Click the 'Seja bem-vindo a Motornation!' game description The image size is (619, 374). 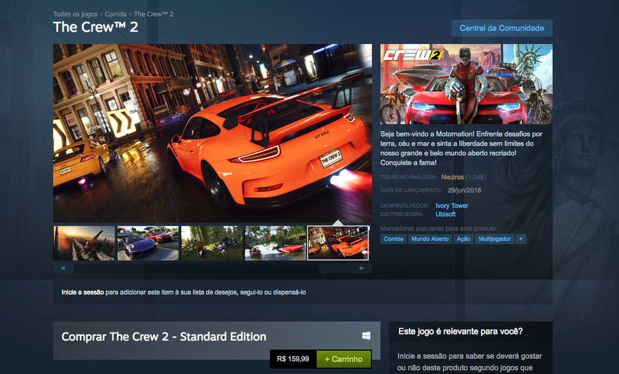click(x=461, y=148)
